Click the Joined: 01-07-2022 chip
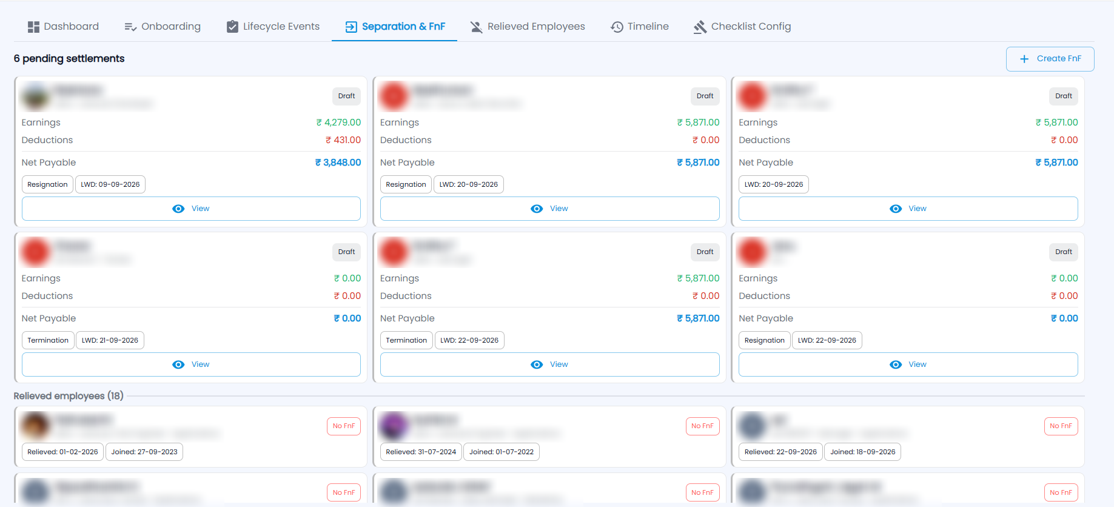The width and height of the screenshot is (1114, 507). coord(502,452)
